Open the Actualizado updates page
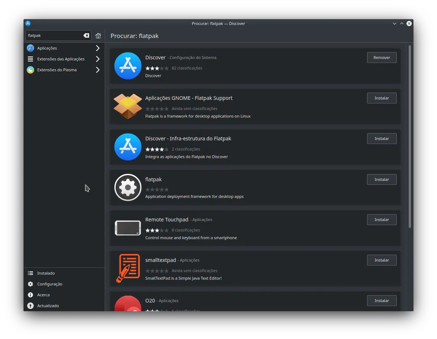The image size is (437, 339). point(64,306)
